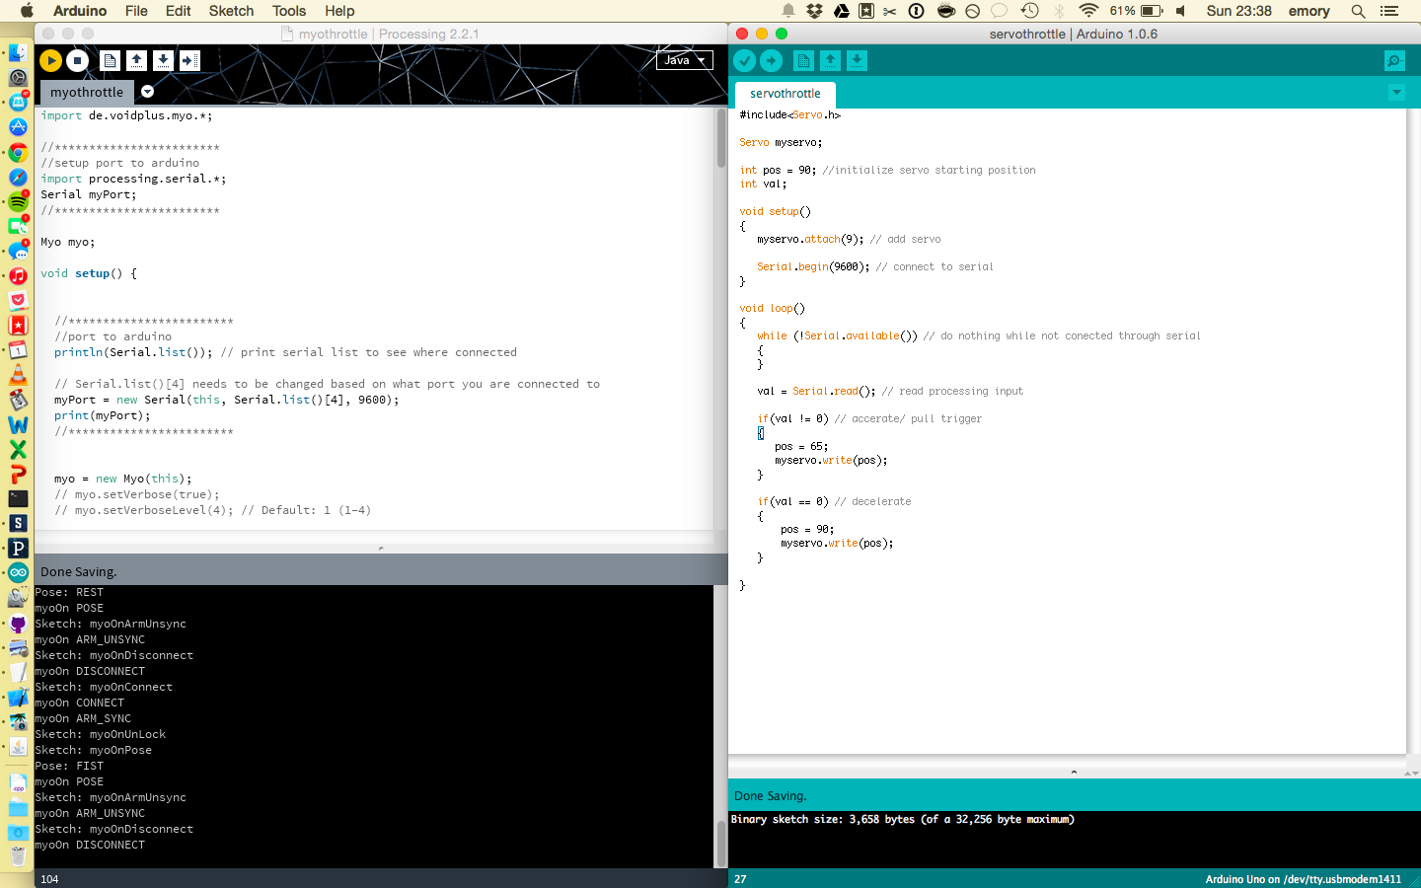
Task: Open the Arduino application menu
Action: 79,11
